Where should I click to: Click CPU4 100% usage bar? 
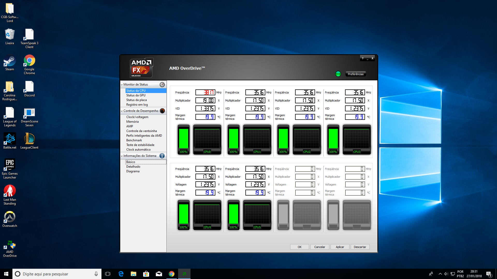[x=184, y=215]
